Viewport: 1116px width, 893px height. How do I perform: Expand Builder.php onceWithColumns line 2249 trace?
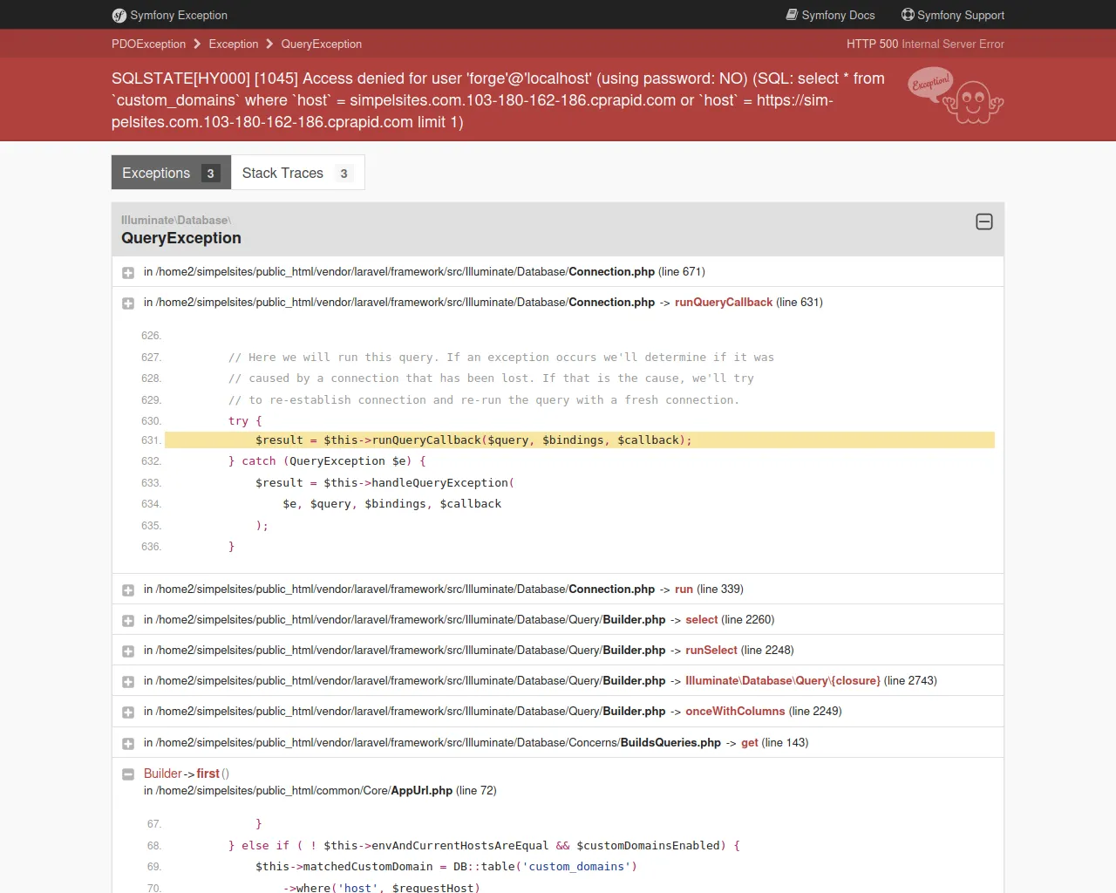tap(128, 712)
